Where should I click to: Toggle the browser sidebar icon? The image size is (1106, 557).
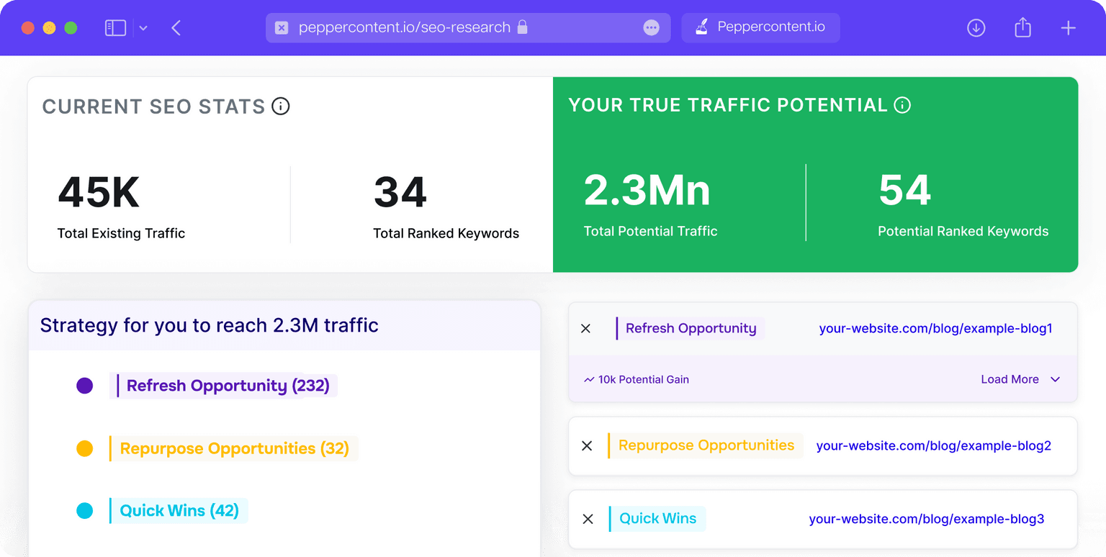115,28
